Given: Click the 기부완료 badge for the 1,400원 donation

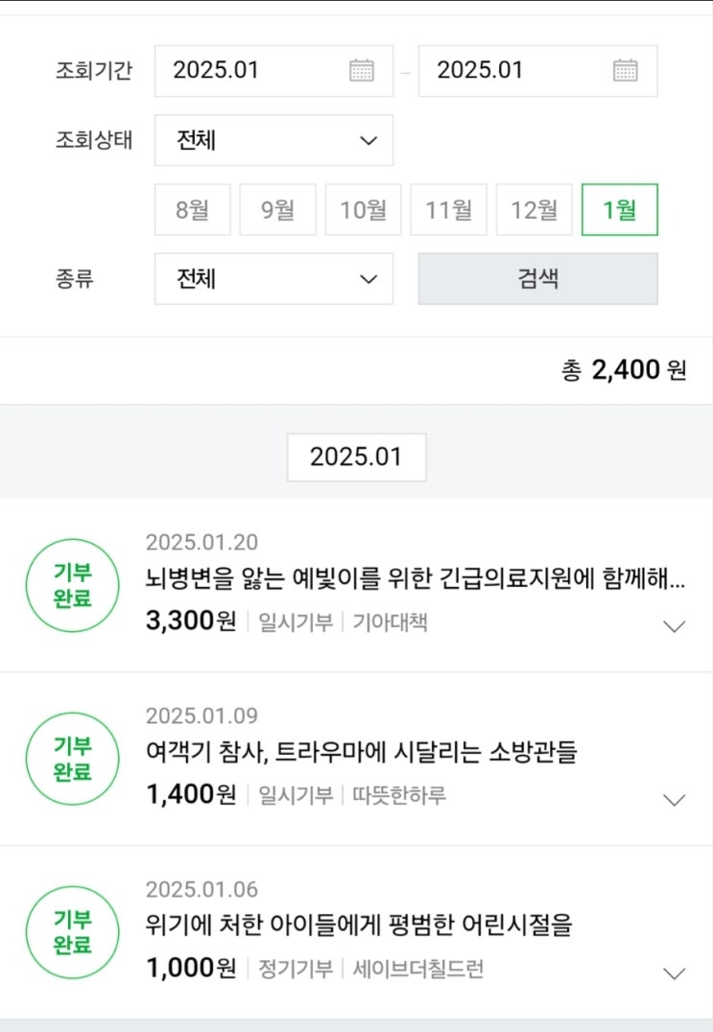Looking at the screenshot, I should (73, 759).
